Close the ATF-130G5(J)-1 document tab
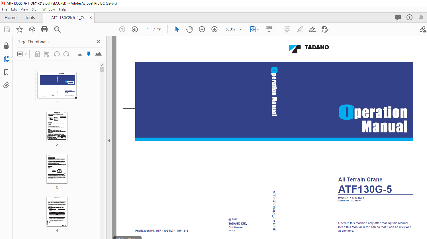The width and height of the screenshot is (427, 239). pos(91,17)
